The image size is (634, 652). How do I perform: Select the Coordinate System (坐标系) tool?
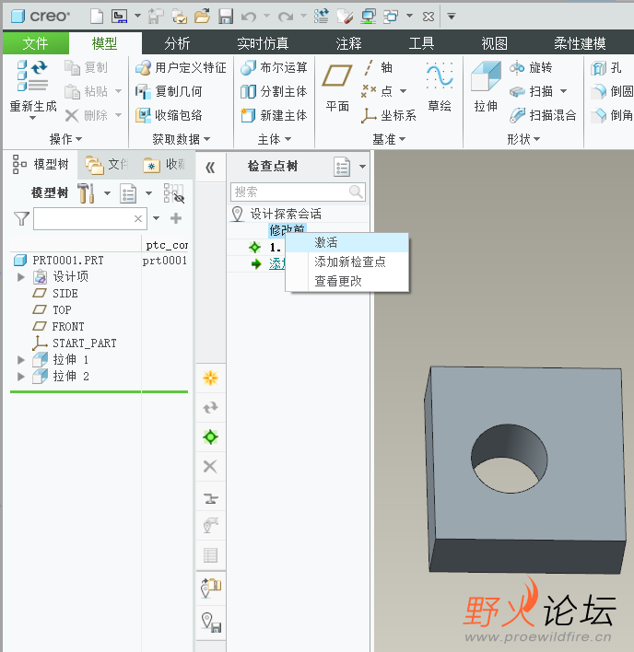click(x=389, y=115)
